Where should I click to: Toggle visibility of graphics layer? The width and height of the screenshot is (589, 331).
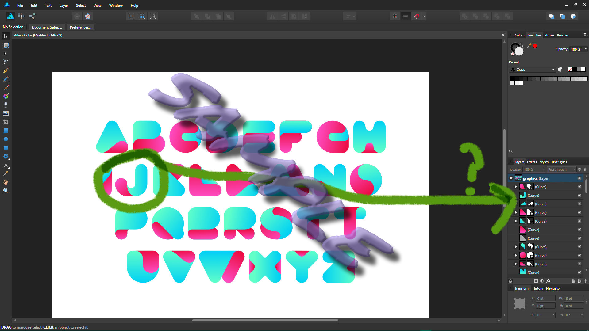tap(579, 178)
